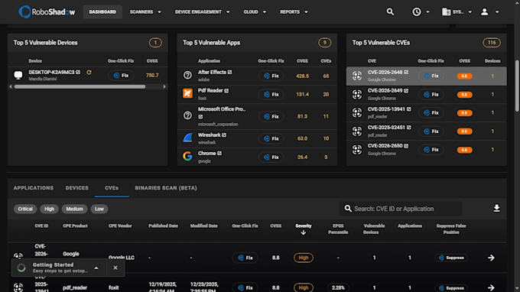Screen dimensions: 520x292
Task: Click the monitor icon for DESKTOP-K2A9MC3
Action: 18,75
